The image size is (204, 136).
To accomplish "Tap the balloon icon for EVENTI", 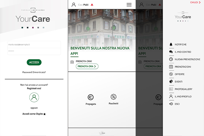I will 171,81.
